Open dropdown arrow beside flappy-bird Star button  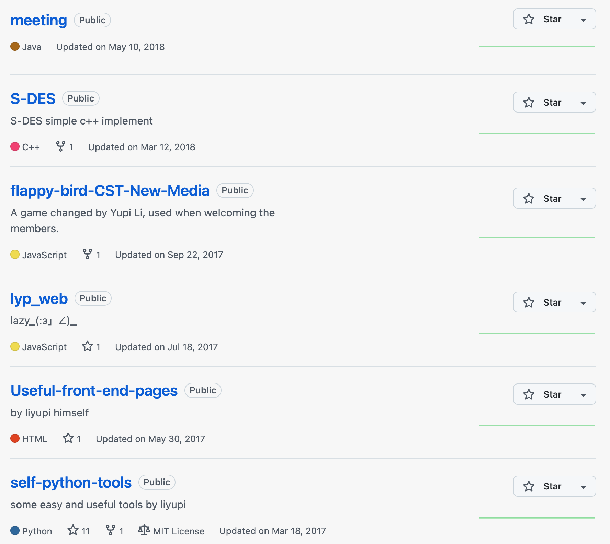583,199
